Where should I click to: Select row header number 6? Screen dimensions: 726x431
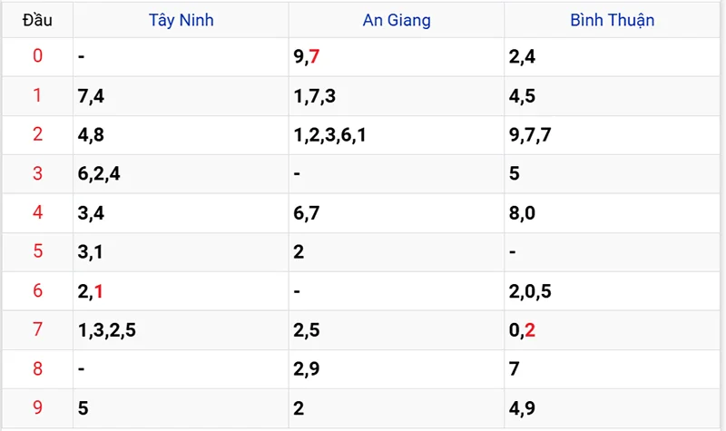click(37, 290)
